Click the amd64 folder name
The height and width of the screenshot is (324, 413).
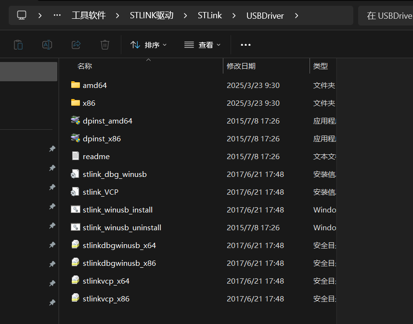95,85
